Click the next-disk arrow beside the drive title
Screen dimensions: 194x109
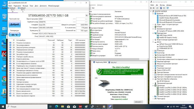pyautogui.click(x=87, y=15)
